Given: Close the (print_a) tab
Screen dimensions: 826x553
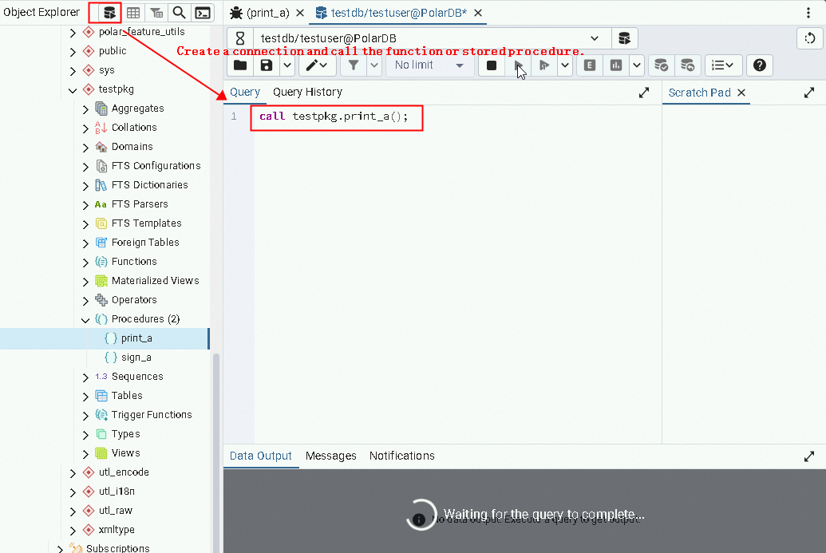Looking at the screenshot, I should 300,13.
